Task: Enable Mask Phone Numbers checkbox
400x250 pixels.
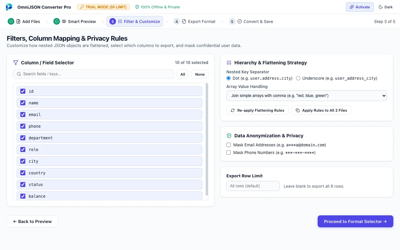Action: tap(229, 153)
